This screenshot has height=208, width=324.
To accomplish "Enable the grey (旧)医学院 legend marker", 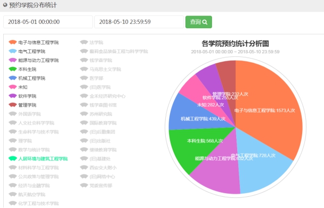I will pos(84,87).
